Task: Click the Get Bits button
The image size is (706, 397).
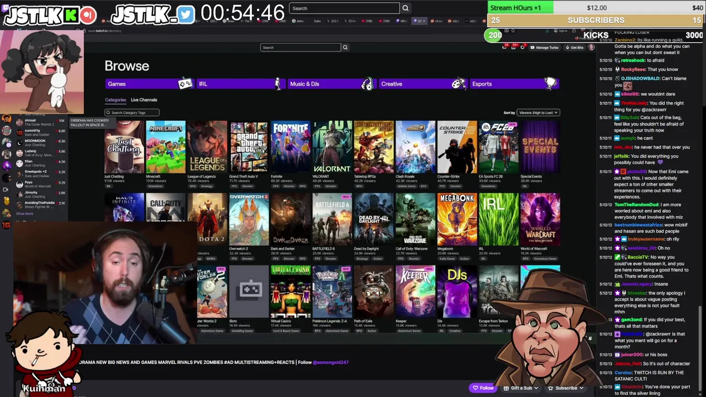Action: point(575,47)
